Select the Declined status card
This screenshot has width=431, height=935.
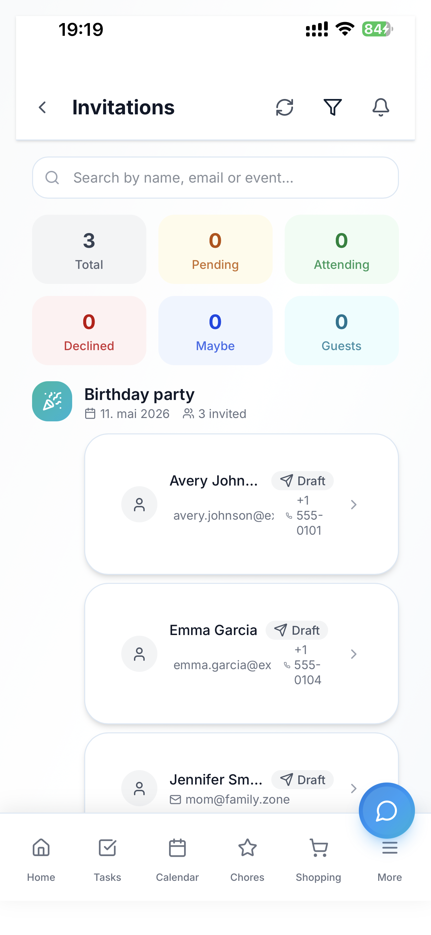89,331
